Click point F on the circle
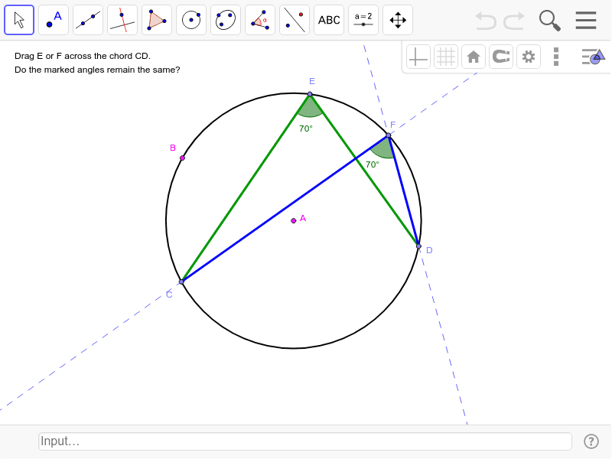Screen dimensions: 612x459 tap(389, 135)
